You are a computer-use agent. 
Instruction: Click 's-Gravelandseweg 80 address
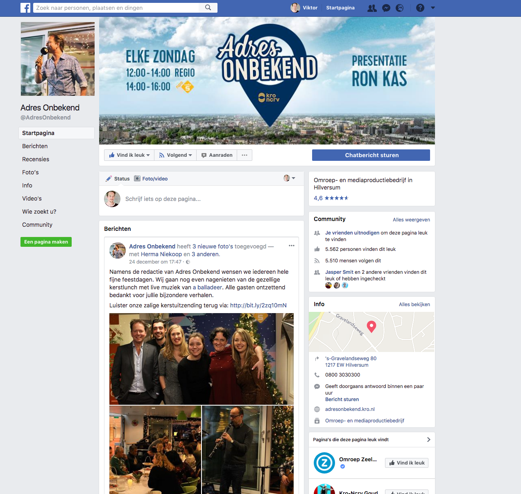(x=351, y=362)
